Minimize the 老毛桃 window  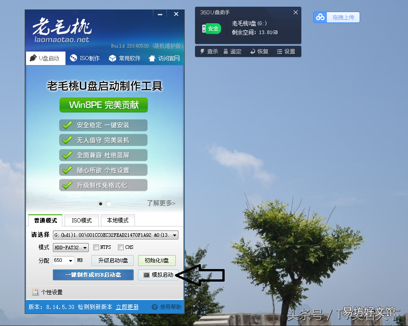pos(160,14)
